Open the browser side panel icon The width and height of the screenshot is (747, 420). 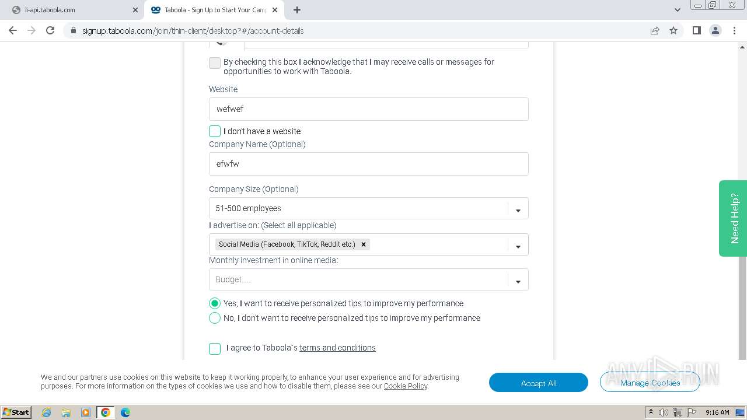pyautogui.click(x=696, y=30)
